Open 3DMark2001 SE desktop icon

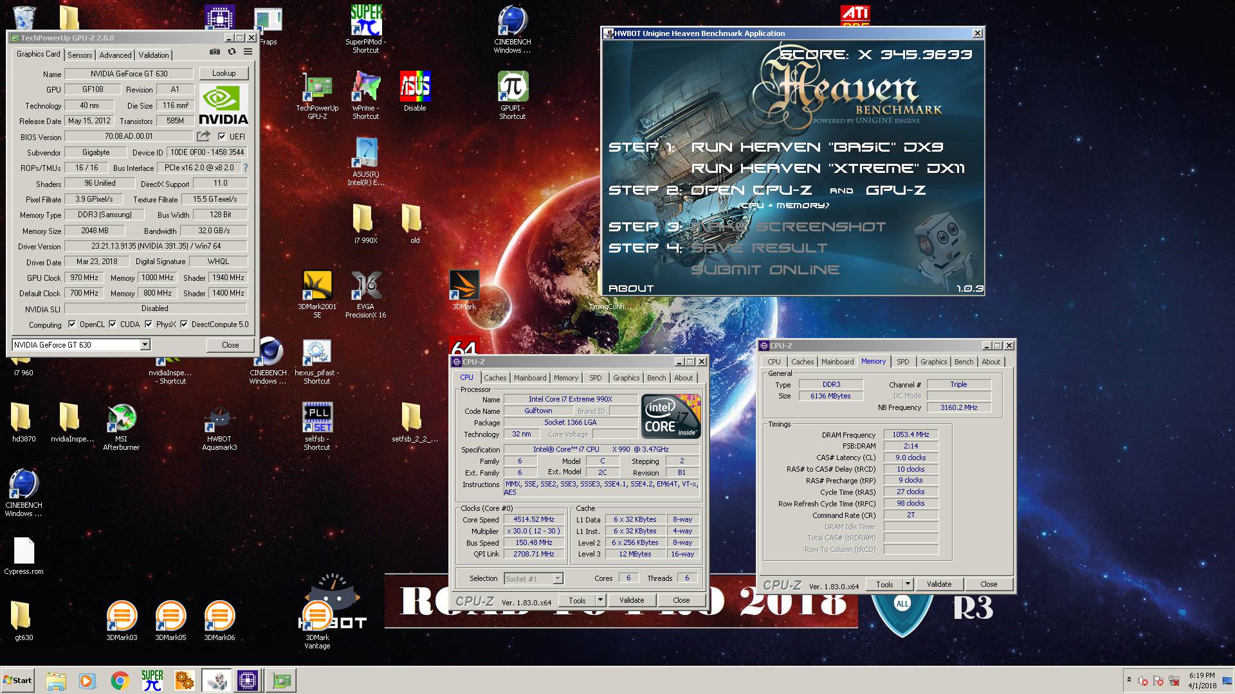[x=317, y=294]
